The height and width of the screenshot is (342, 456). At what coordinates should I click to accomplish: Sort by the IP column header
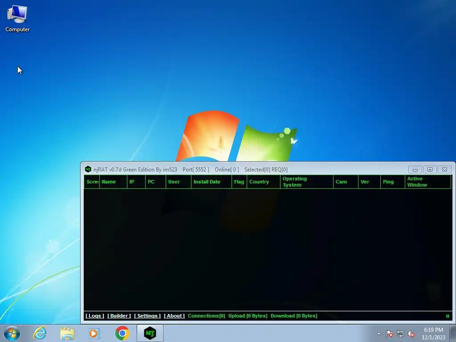click(x=136, y=182)
